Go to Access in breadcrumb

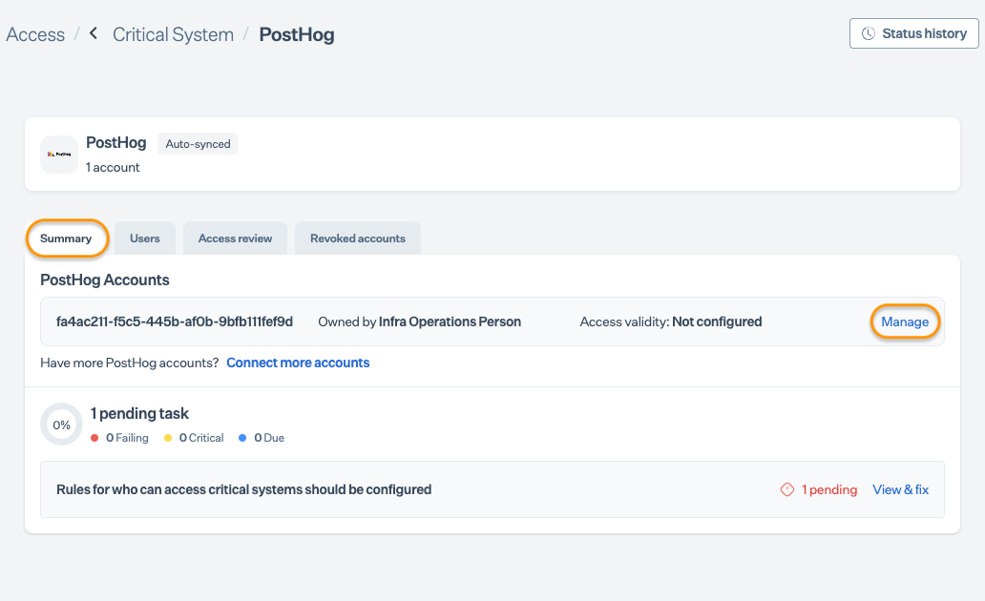pos(35,34)
